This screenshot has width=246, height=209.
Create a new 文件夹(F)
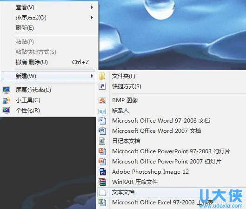tap(172, 76)
